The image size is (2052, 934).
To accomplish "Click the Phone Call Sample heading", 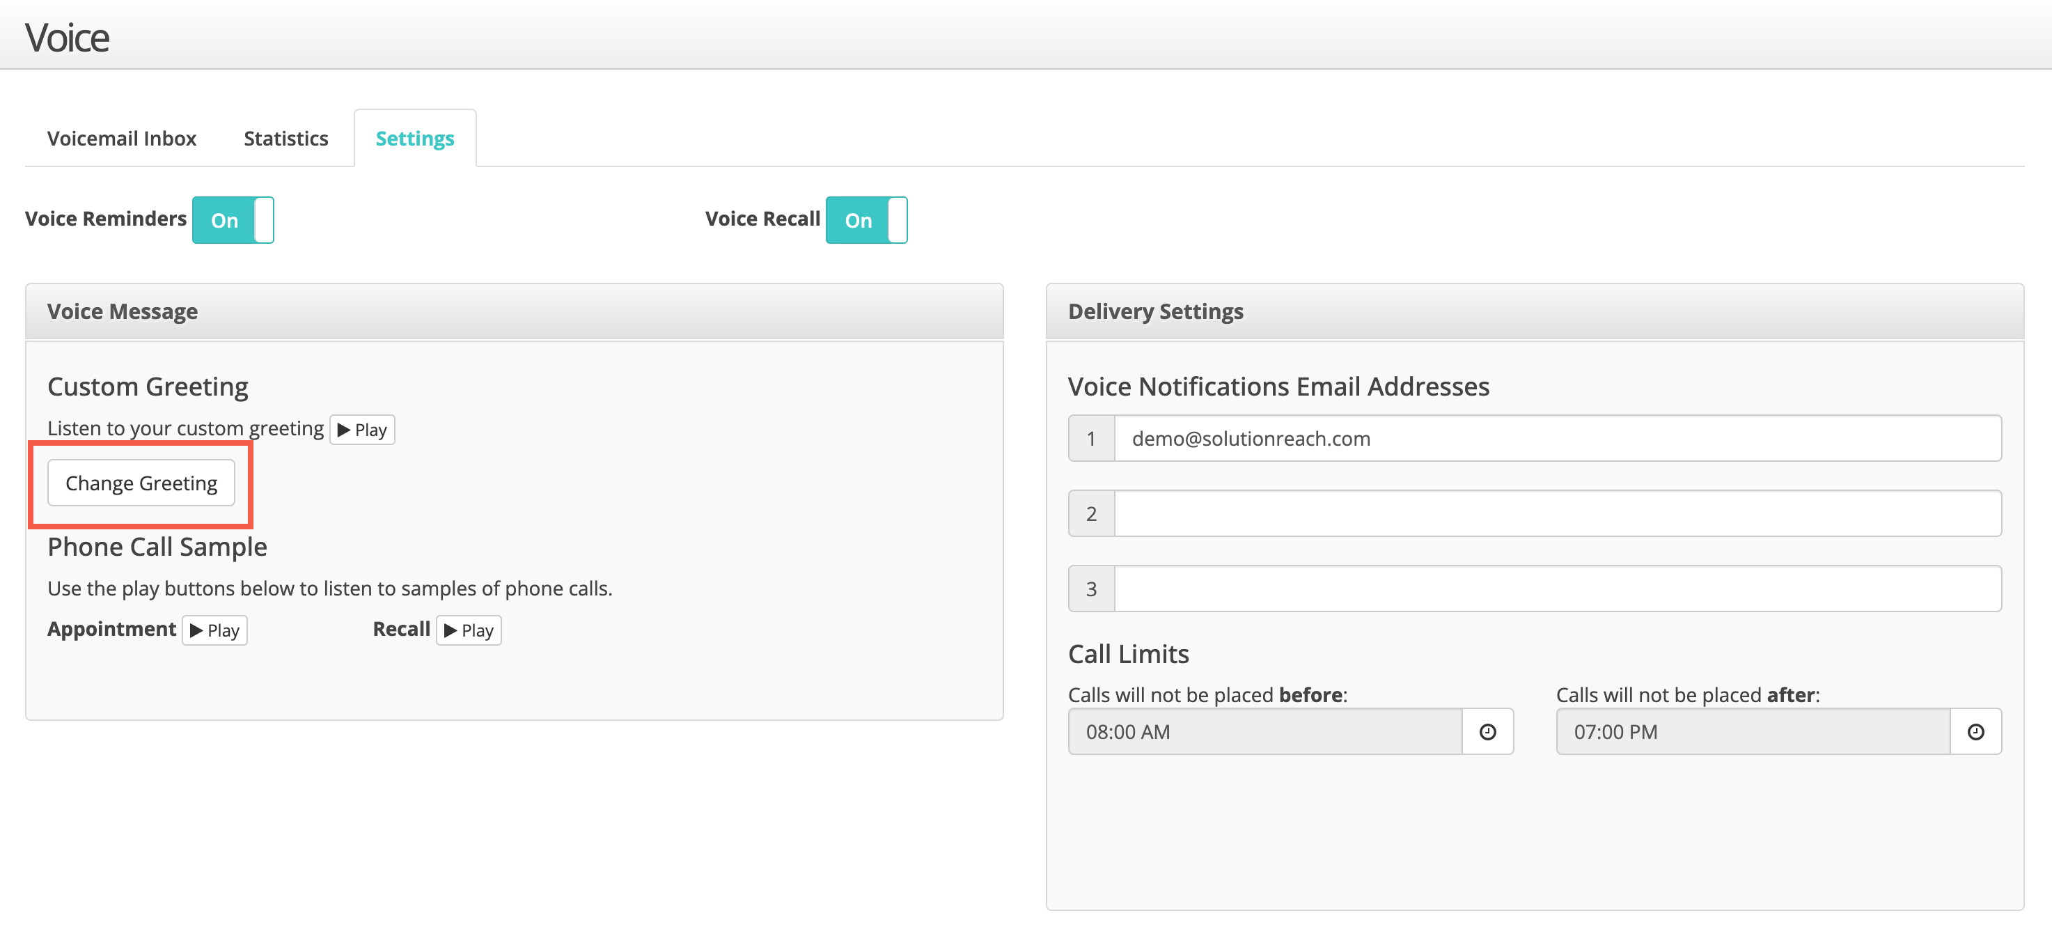I will [x=158, y=547].
